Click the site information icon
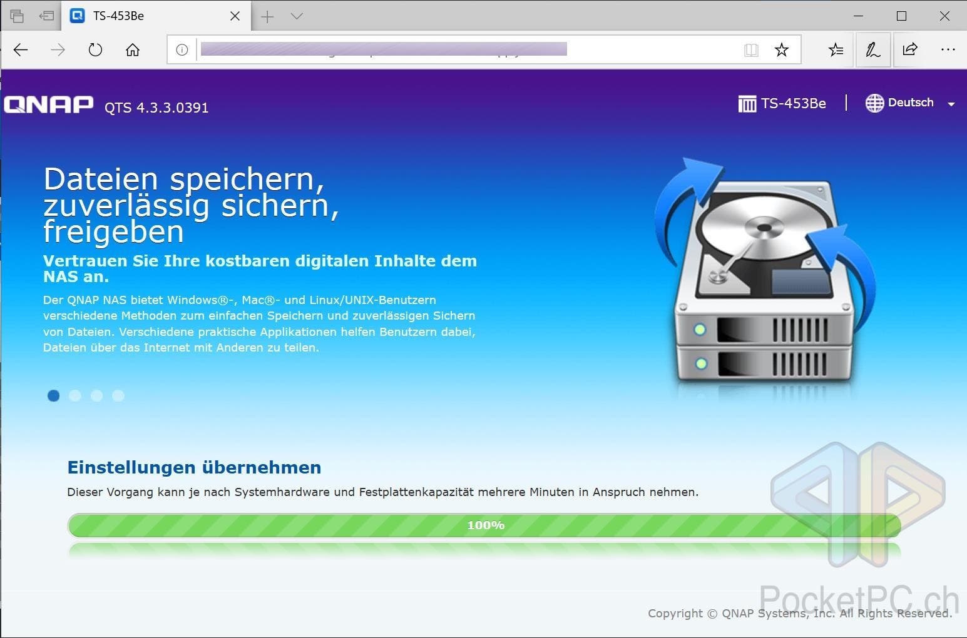967x638 pixels. pos(182,50)
